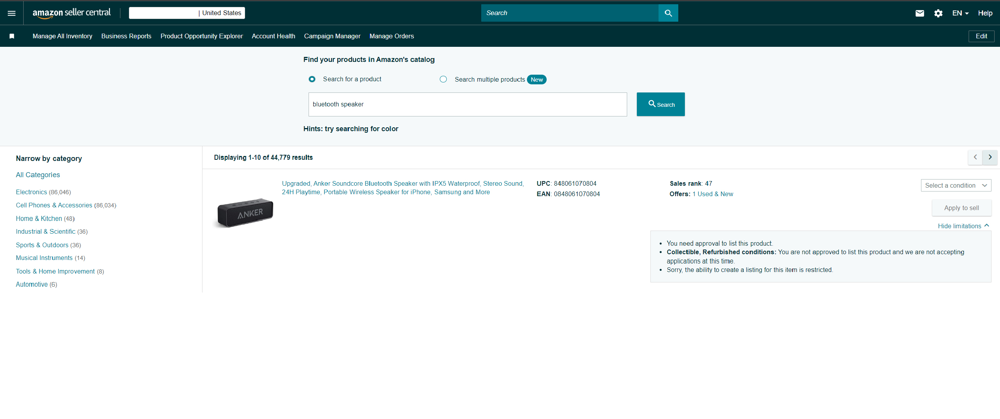Click the bookmark icon in navigation bar
The height and width of the screenshot is (419, 1000).
pyautogui.click(x=12, y=36)
